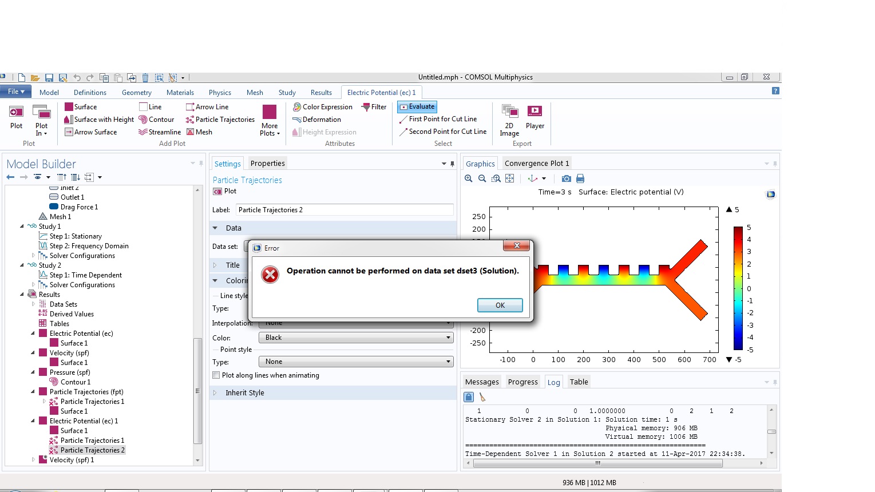The width and height of the screenshot is (875, 492).
Task: Click the Label field for Particle Trajectories 2
Action: pyautogui.click(x=345, y=210)
